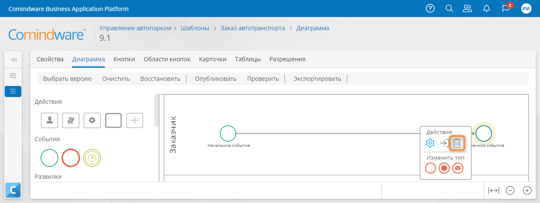Collapse the left sidebar arrow icon

click(13, 60)
